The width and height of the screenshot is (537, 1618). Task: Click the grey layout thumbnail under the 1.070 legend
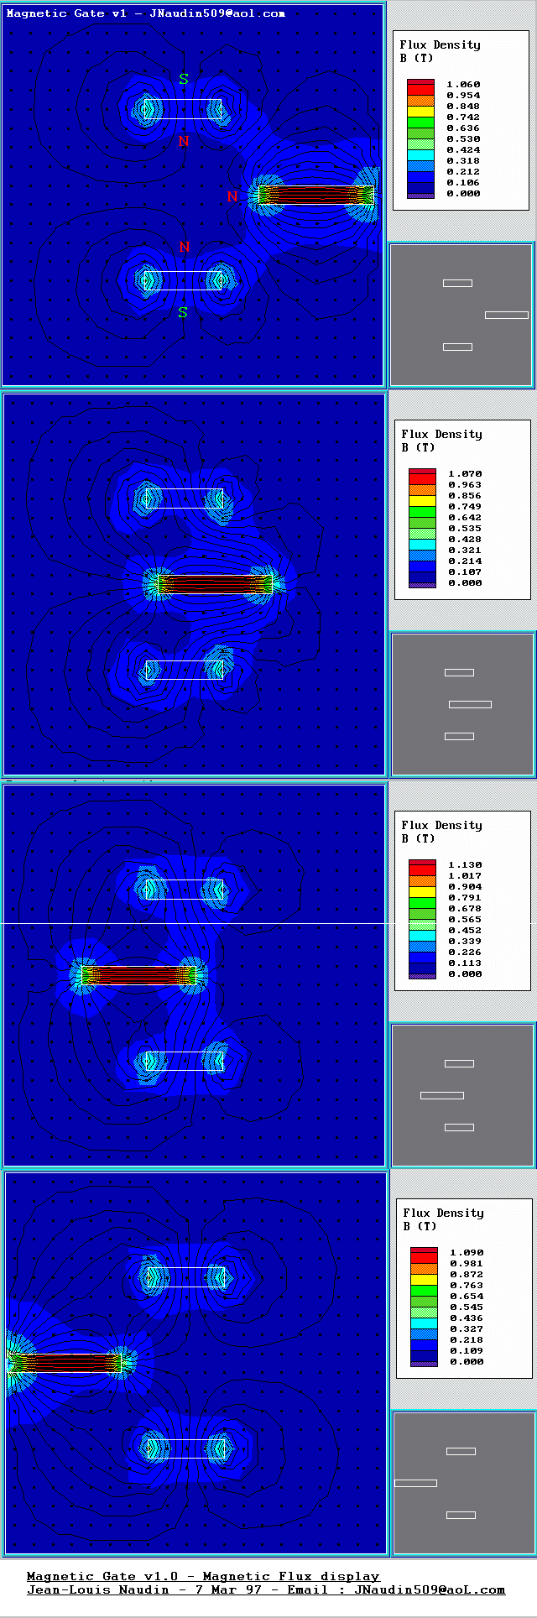(x=463, y=704)
